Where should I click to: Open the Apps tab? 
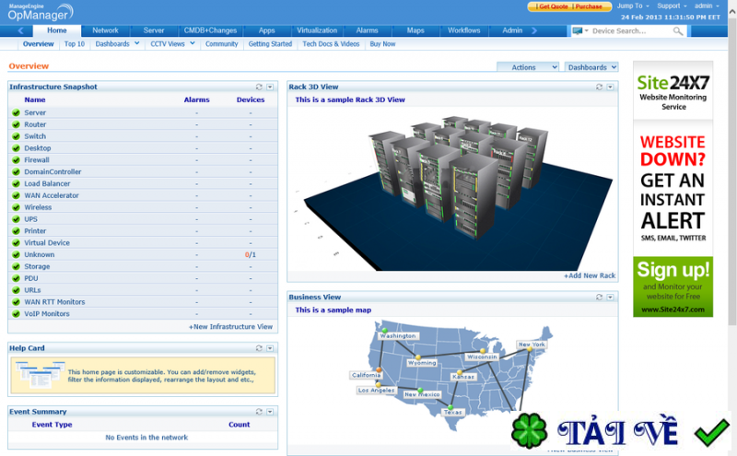(x=266, y=30)
